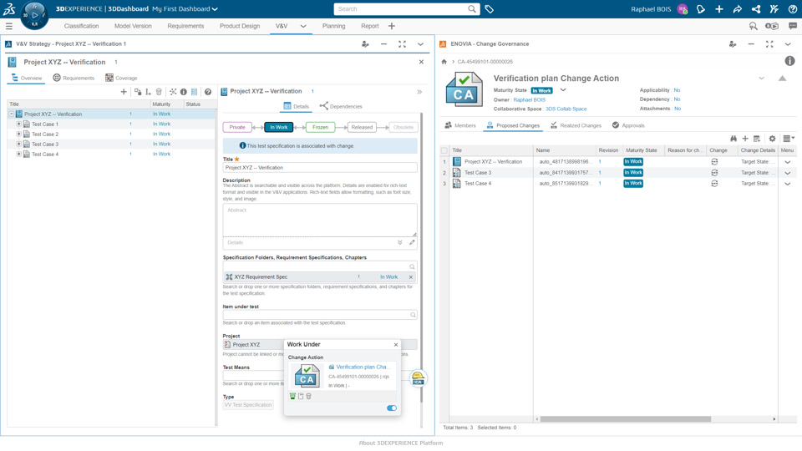The height and width of the screenshot is (451, 802).
Task: Check the select-all checkbox in changes table header
Action: coord(444,150)
